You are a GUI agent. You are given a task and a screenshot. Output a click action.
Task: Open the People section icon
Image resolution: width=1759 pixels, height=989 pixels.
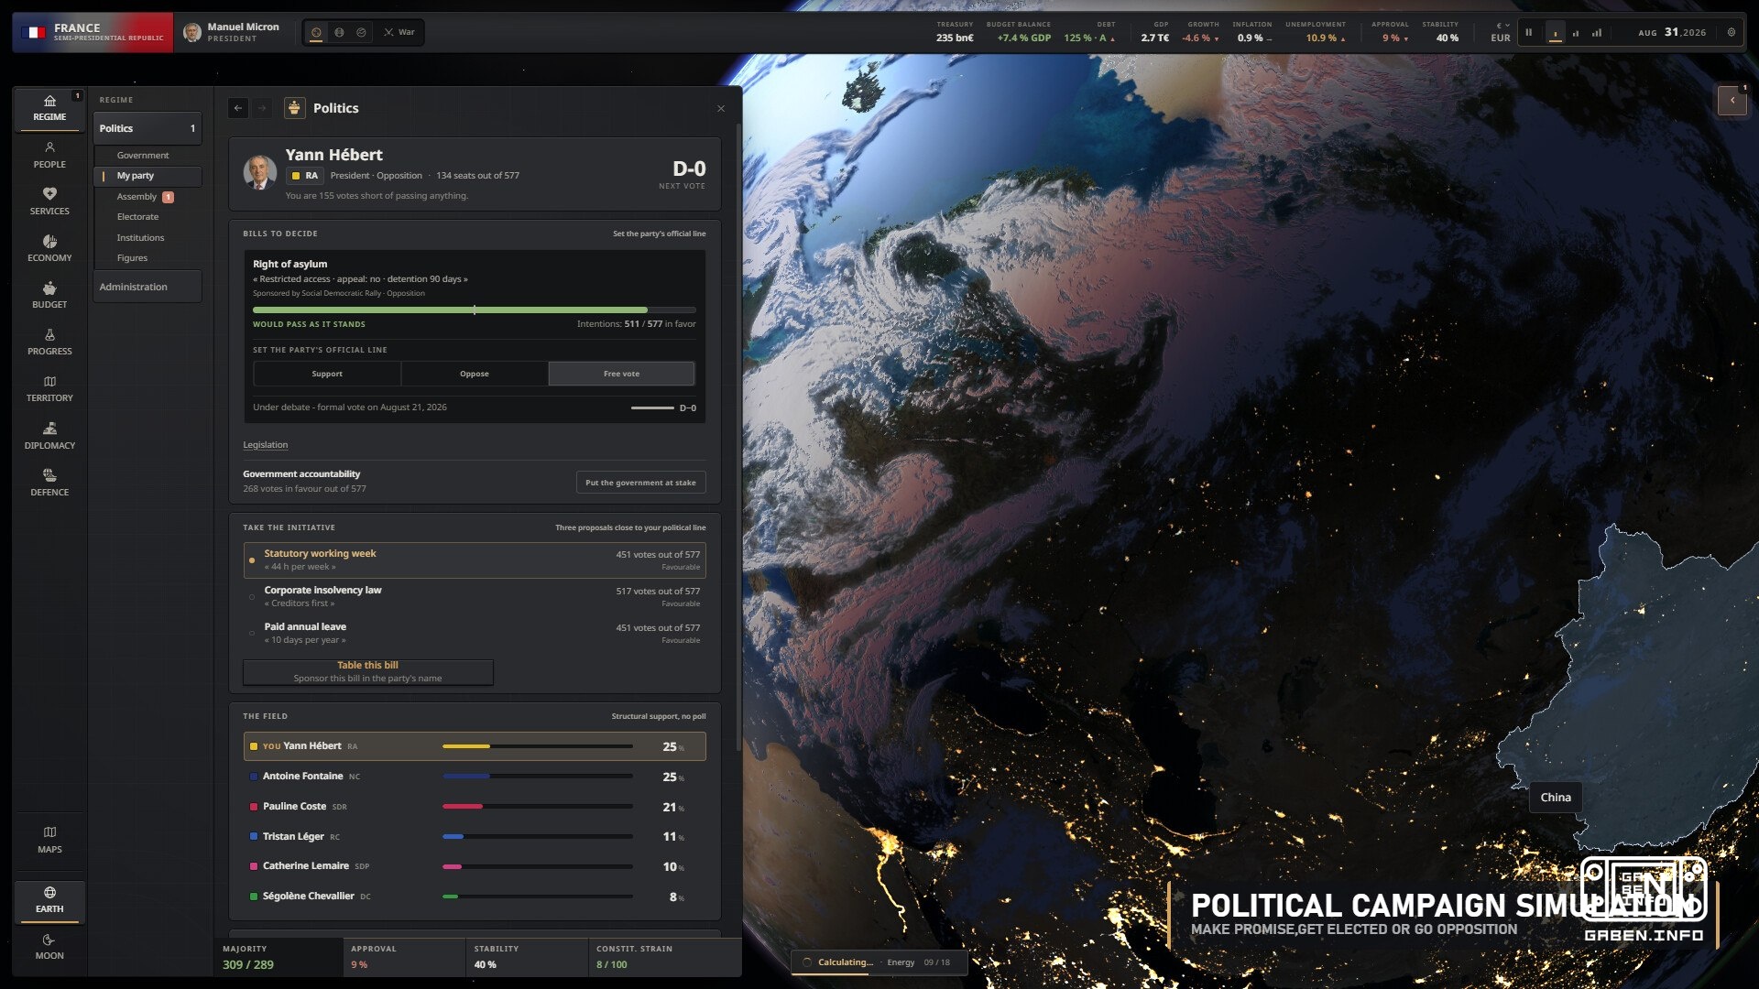49,147
